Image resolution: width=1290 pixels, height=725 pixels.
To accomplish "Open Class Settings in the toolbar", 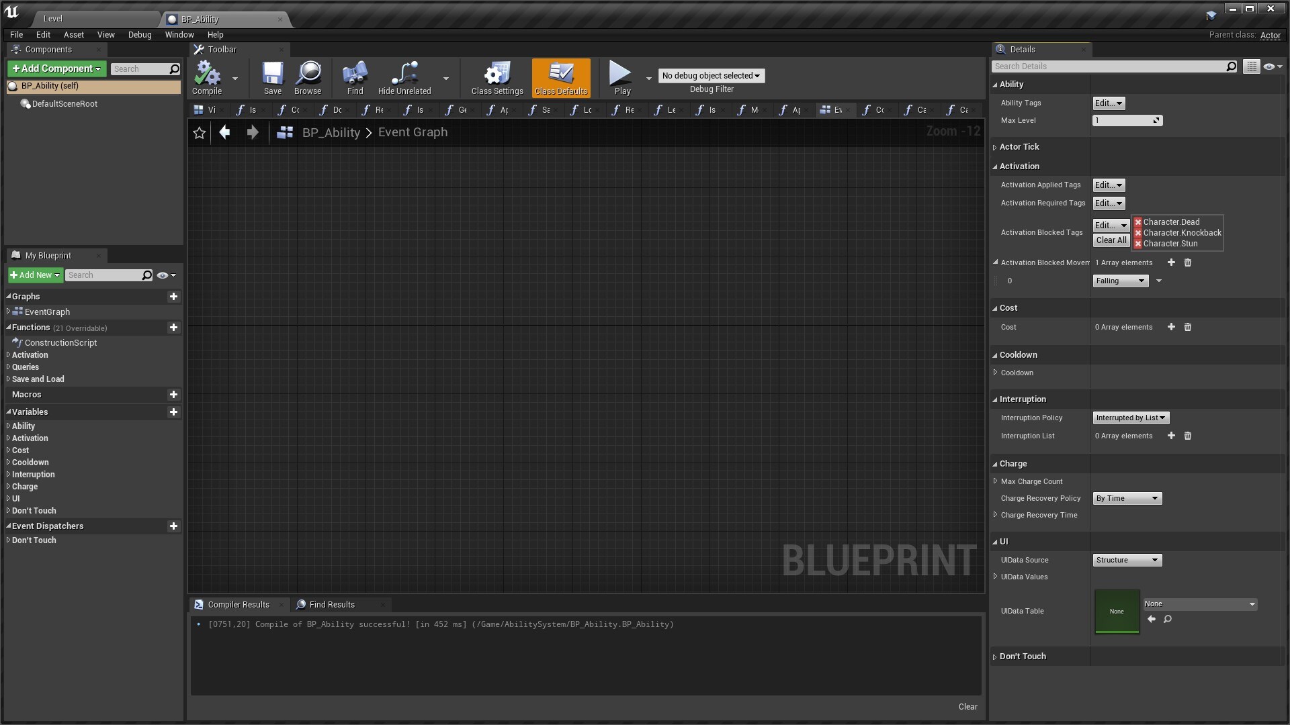I will (496, 77).
